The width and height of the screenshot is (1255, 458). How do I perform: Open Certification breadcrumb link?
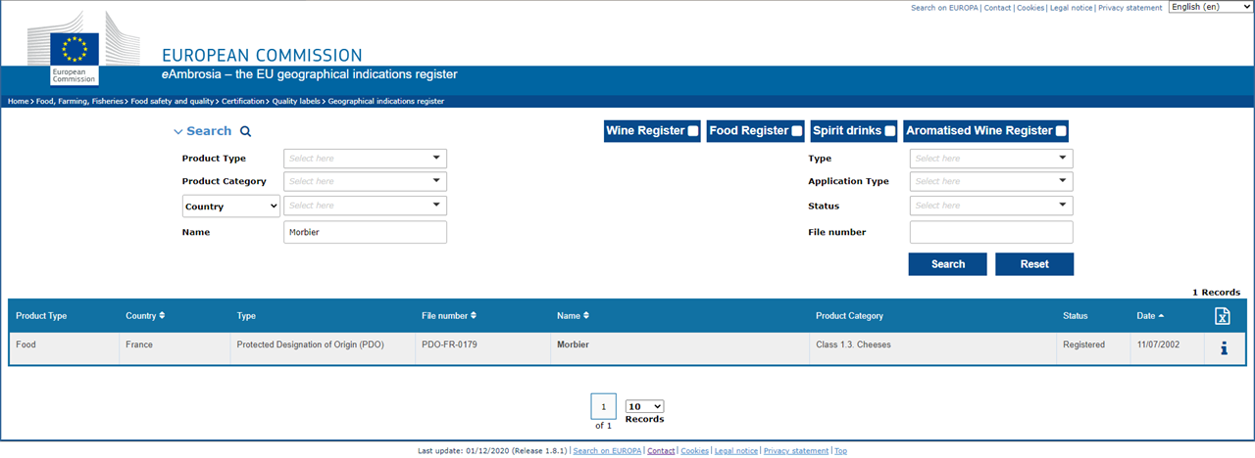pyautogui.click(x=243, y=101)
